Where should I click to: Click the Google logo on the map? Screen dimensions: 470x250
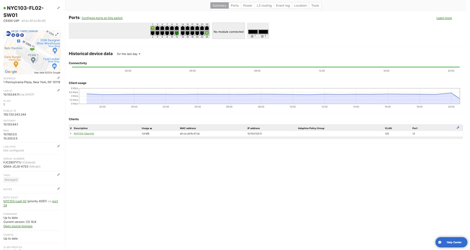click(11, 72)
